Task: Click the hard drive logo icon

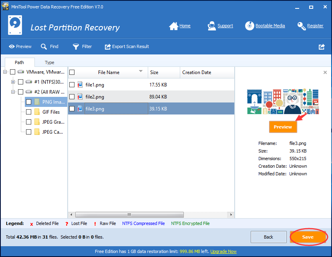Action: tap(15, 25)
